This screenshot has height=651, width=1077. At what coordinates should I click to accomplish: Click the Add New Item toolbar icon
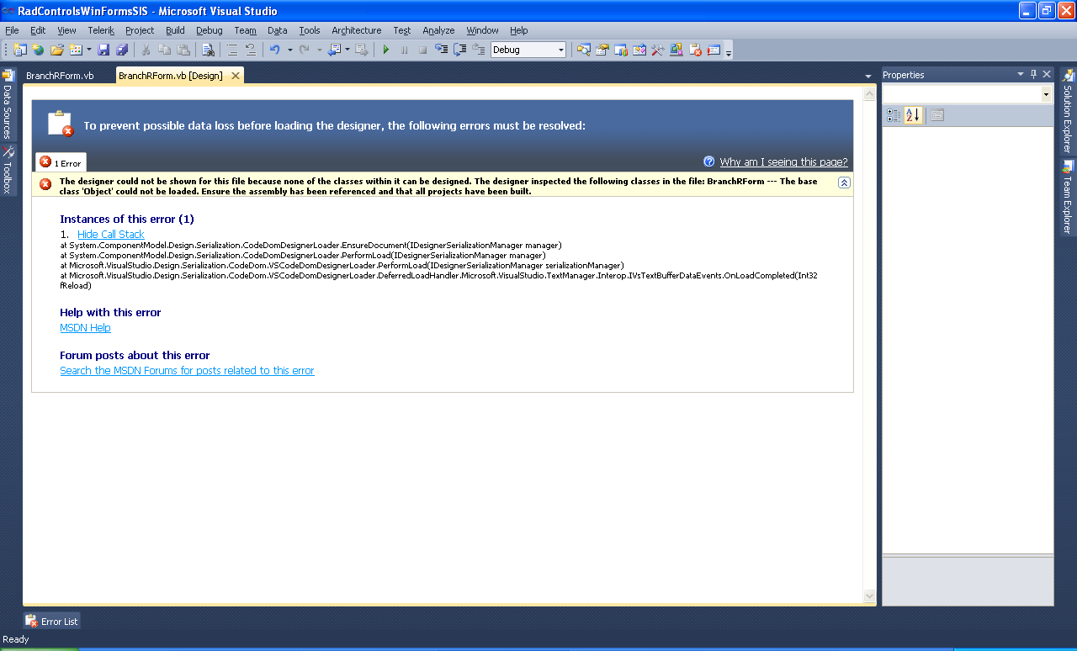76,50
